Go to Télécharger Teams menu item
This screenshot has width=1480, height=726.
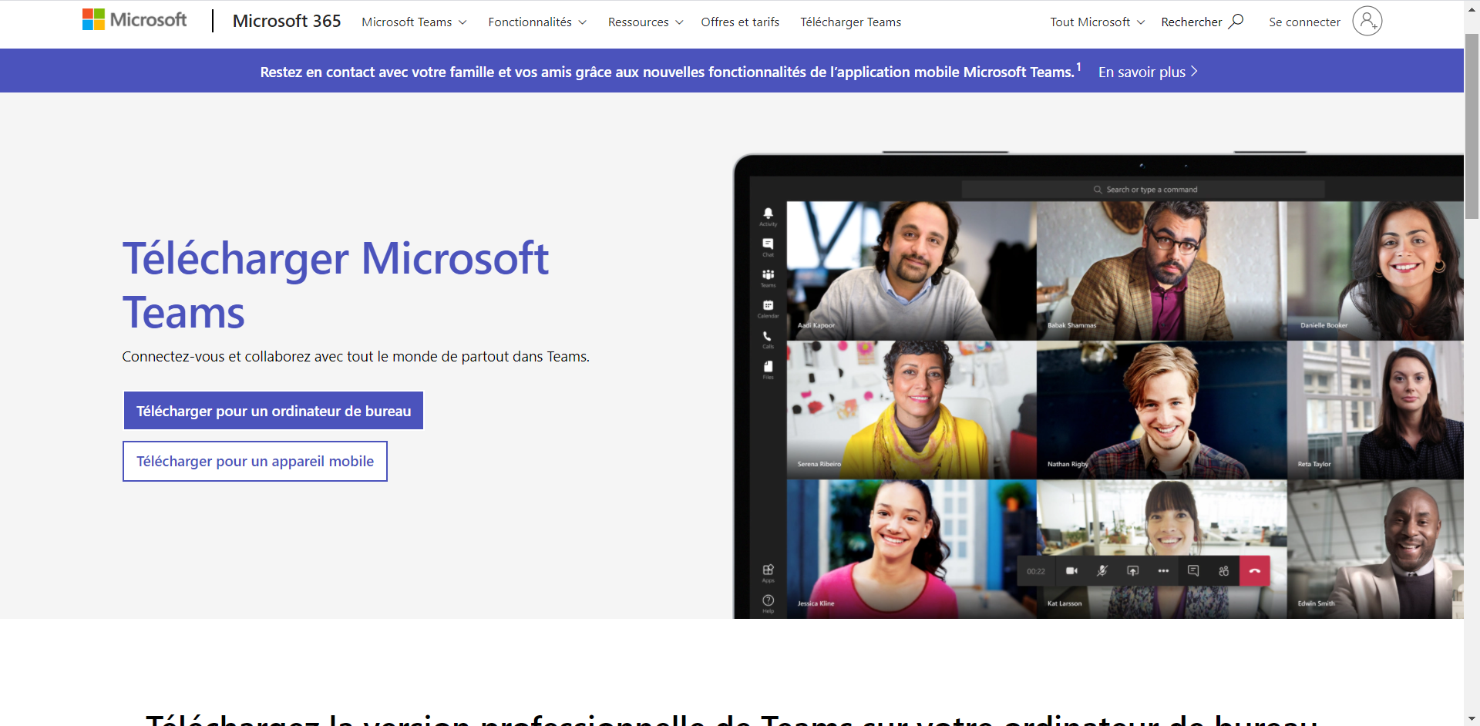click(850, 22)
